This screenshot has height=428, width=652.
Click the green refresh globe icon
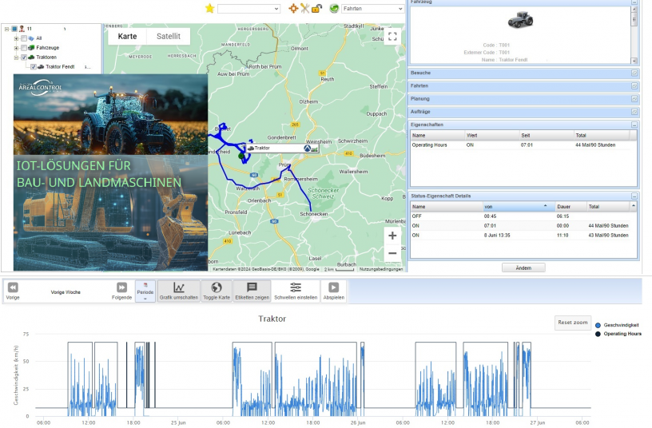(334, 8)
